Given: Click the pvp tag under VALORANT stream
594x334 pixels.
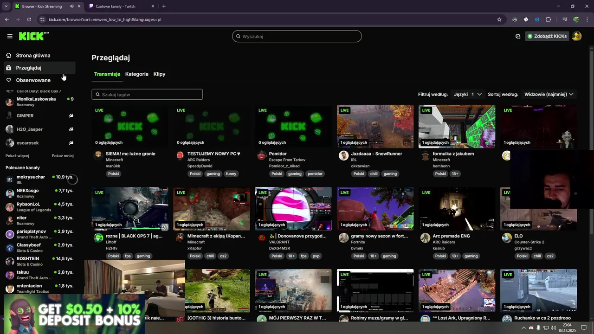Looking at the screenshot, I should click(x=316, y=256).
